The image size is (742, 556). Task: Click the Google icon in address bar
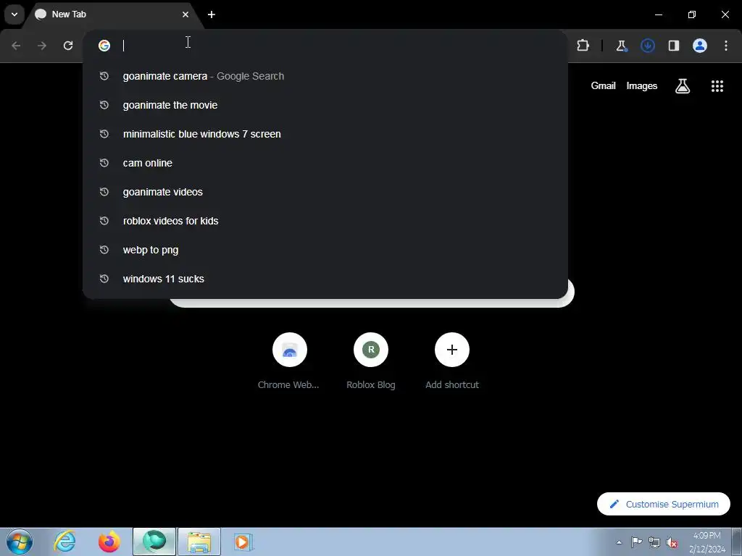click(104, 46)
